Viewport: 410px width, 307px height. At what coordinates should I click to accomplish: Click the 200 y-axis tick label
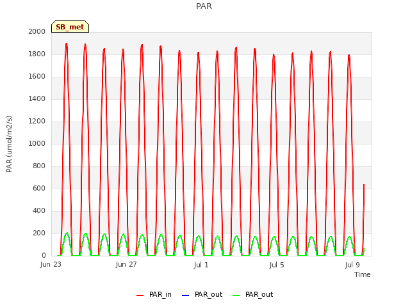coord(39,233)
